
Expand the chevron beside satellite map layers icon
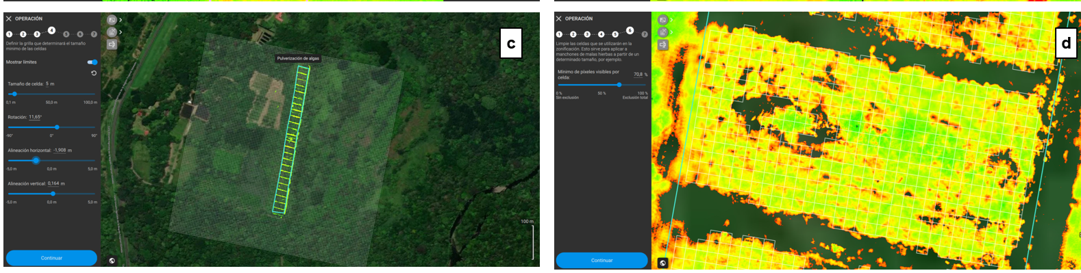tap(121, 20)
